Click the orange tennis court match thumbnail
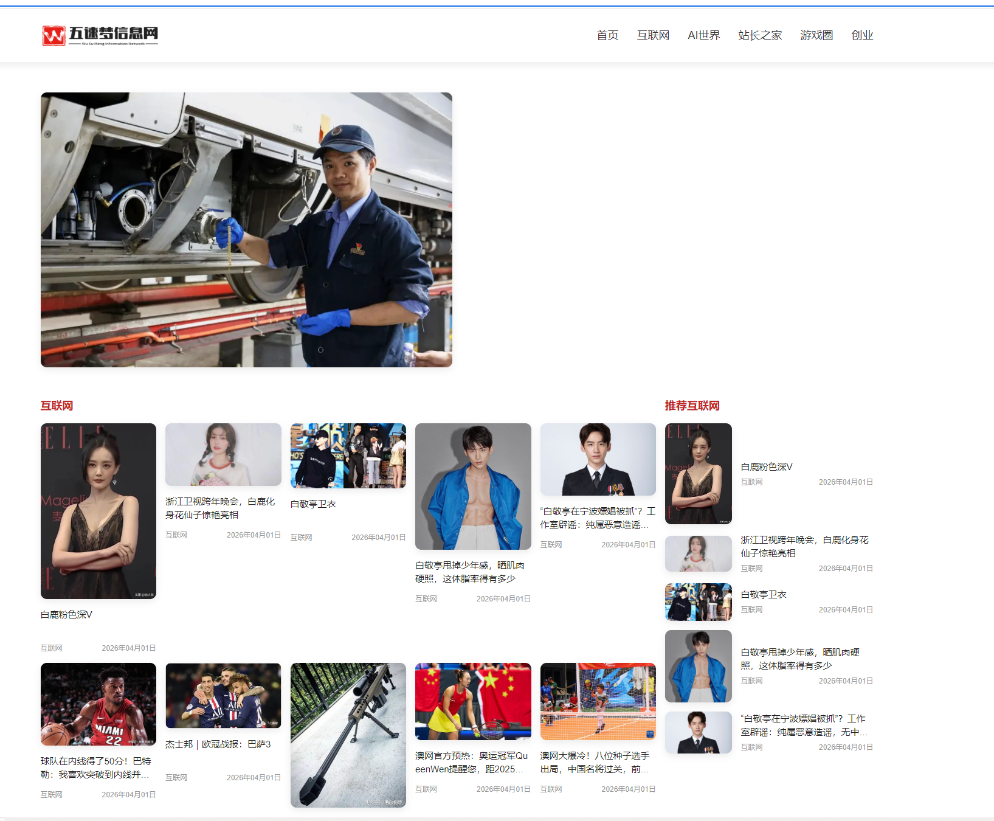Screen dimensions: 994x821 click(598, 701)
